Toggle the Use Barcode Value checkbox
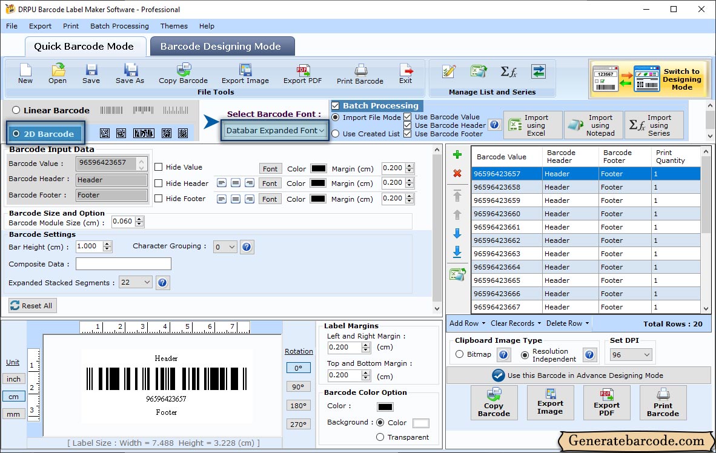716x453 pixels. pyautogui.click(x=407, y=117)
